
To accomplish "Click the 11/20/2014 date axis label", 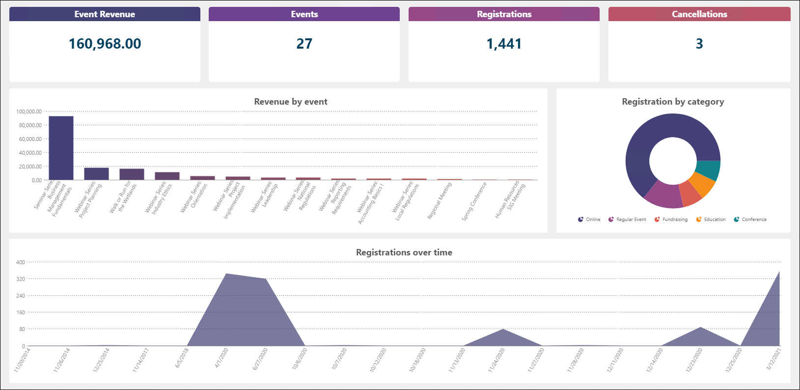I will (23, 360).
